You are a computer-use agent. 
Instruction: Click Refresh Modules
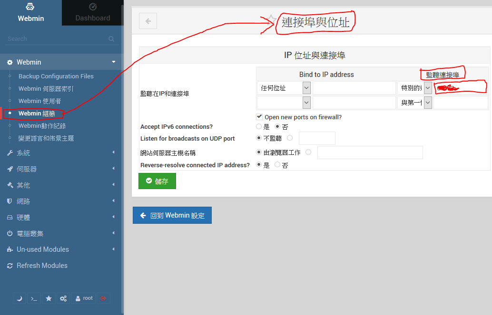pos(42,266)
